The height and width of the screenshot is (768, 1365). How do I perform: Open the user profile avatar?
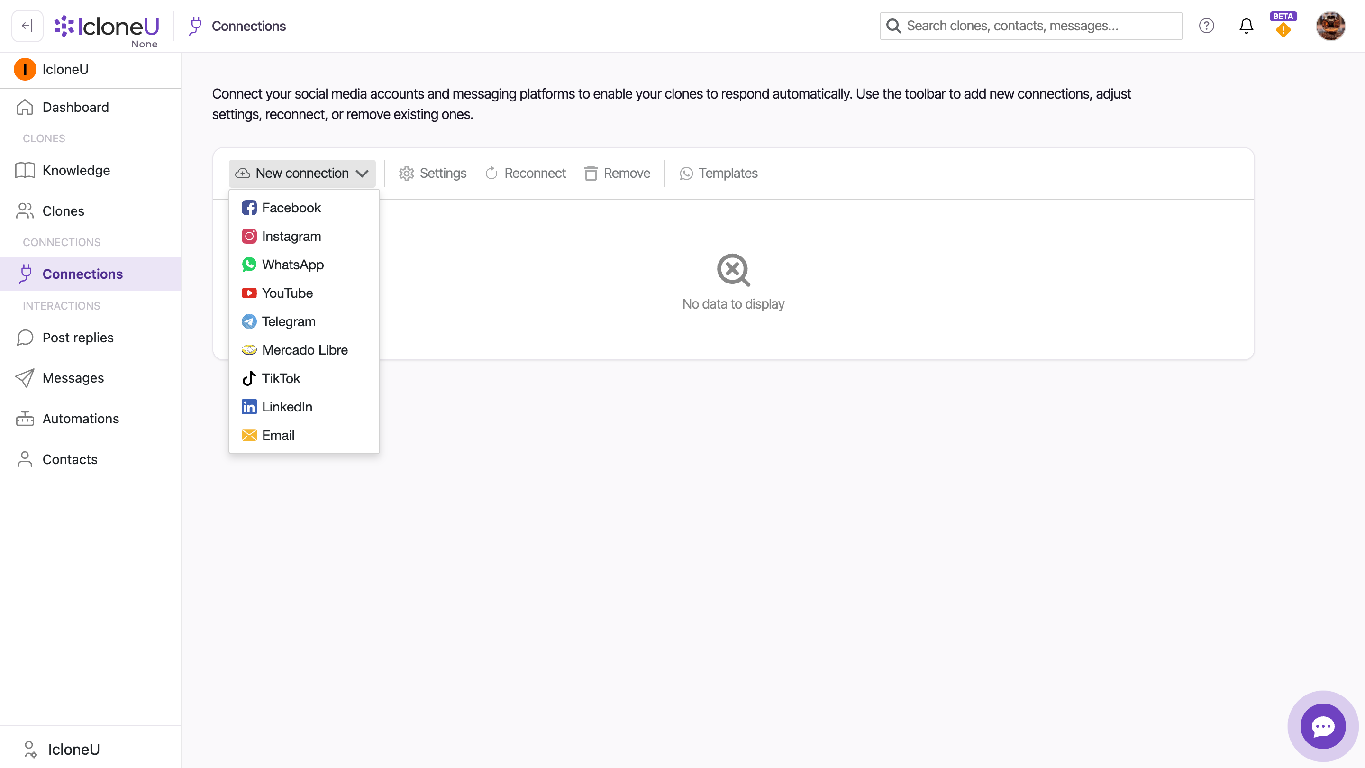(x=1330, y=26)
